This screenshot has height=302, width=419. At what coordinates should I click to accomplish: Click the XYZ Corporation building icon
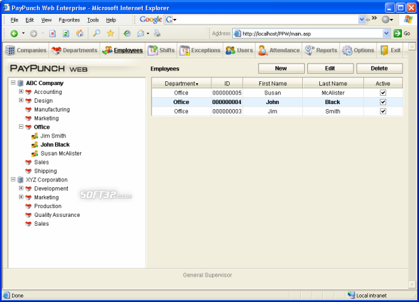(x=21, y=180)
